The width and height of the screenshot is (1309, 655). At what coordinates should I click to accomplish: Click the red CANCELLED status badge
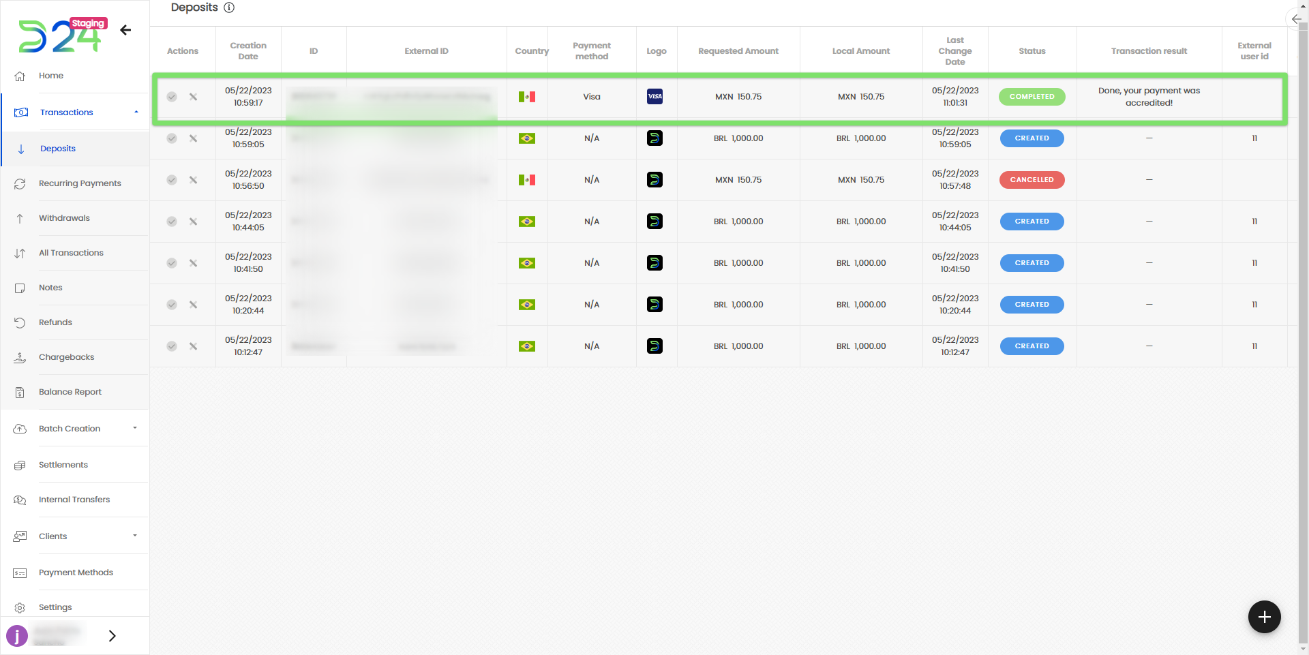point(1032,180)
